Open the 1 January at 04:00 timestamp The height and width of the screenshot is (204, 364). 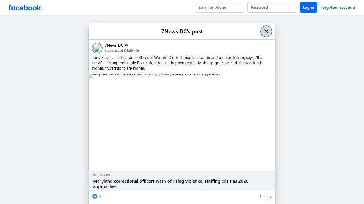(x=119, y=51)
